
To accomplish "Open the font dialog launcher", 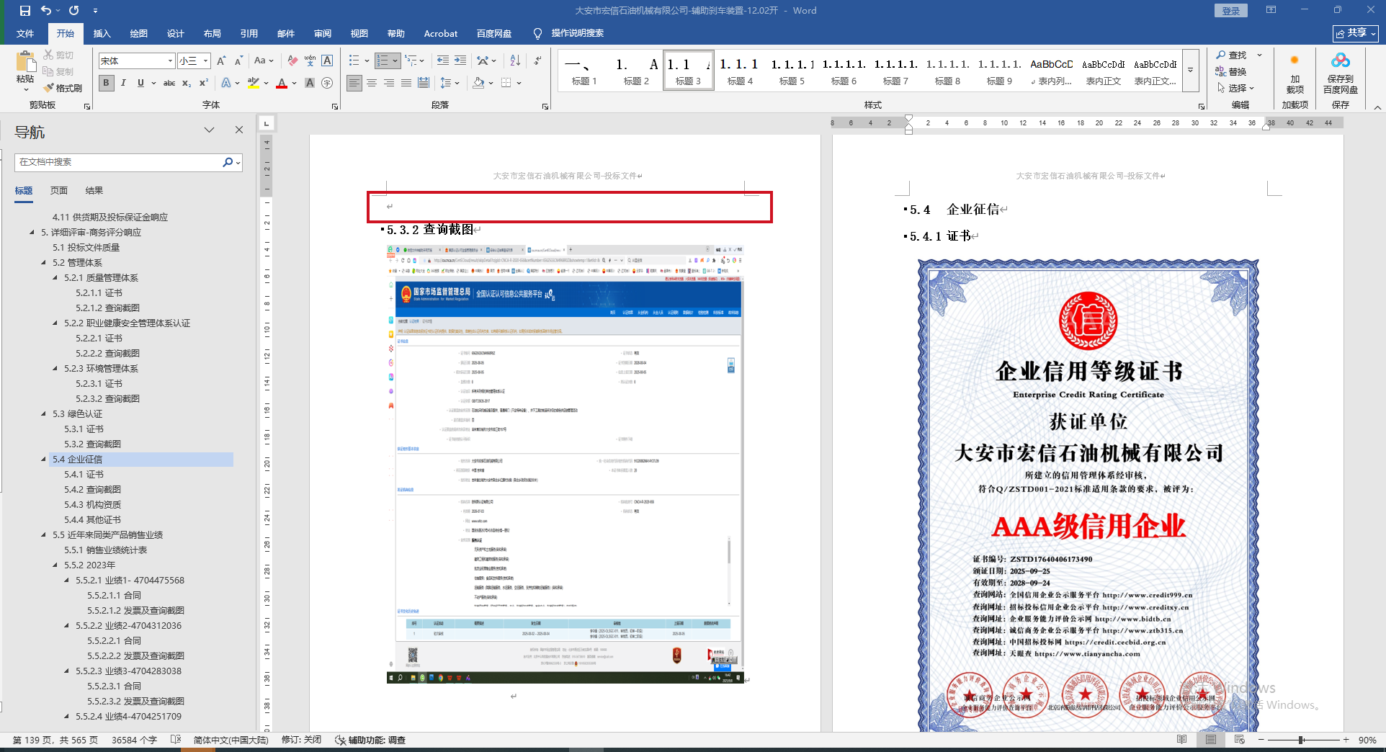I will [335, 107].
